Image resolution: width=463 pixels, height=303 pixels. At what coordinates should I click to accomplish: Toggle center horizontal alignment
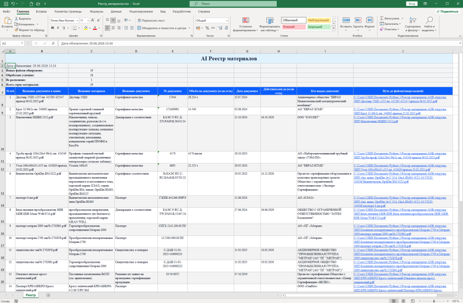[x=113, y=28]
